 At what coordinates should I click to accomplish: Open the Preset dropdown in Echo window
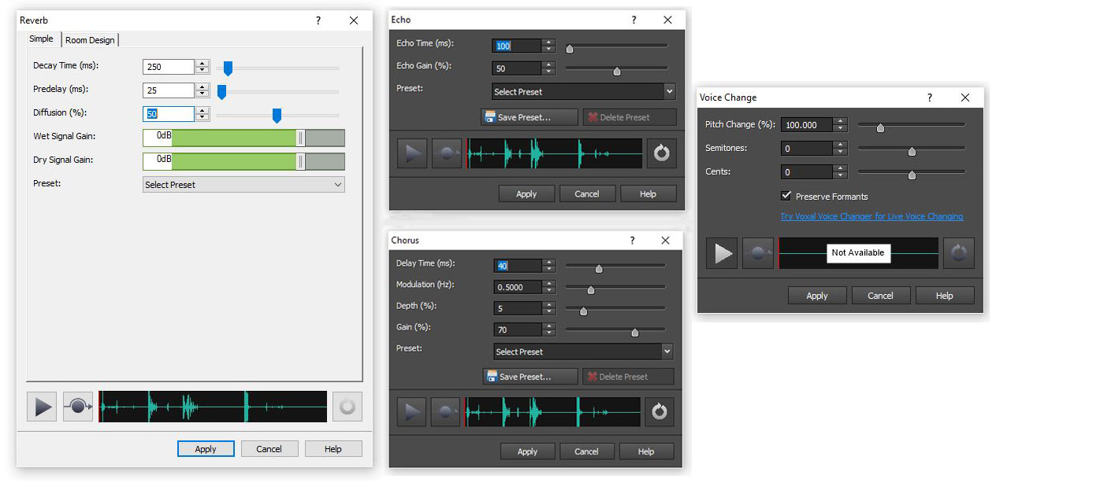click(x=584, y=91)
